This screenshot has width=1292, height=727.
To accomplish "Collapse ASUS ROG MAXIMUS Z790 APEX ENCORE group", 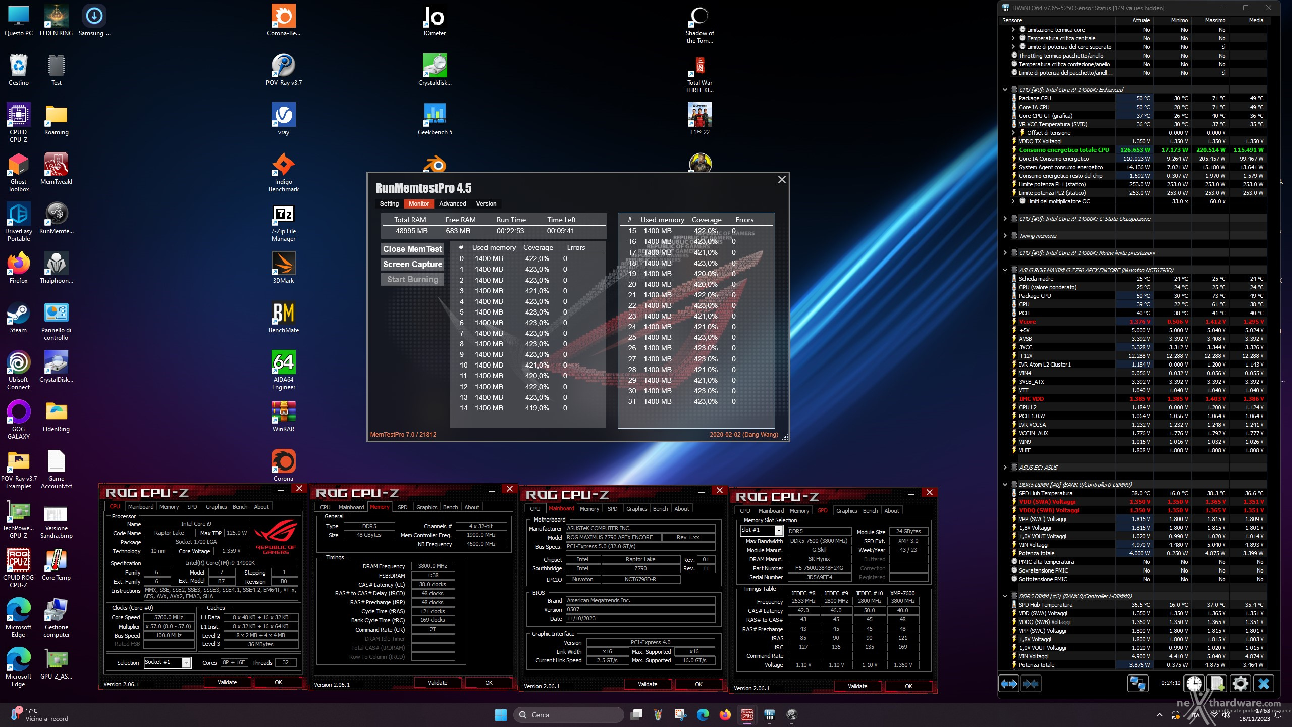I will pyautogui.click(x=1005, y=270).
